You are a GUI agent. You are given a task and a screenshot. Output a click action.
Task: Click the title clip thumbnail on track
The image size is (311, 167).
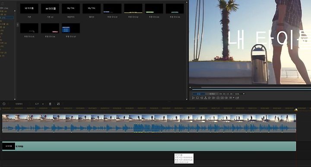[9, 146]
